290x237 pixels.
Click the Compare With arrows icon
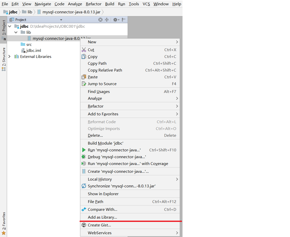coord(84,209)
